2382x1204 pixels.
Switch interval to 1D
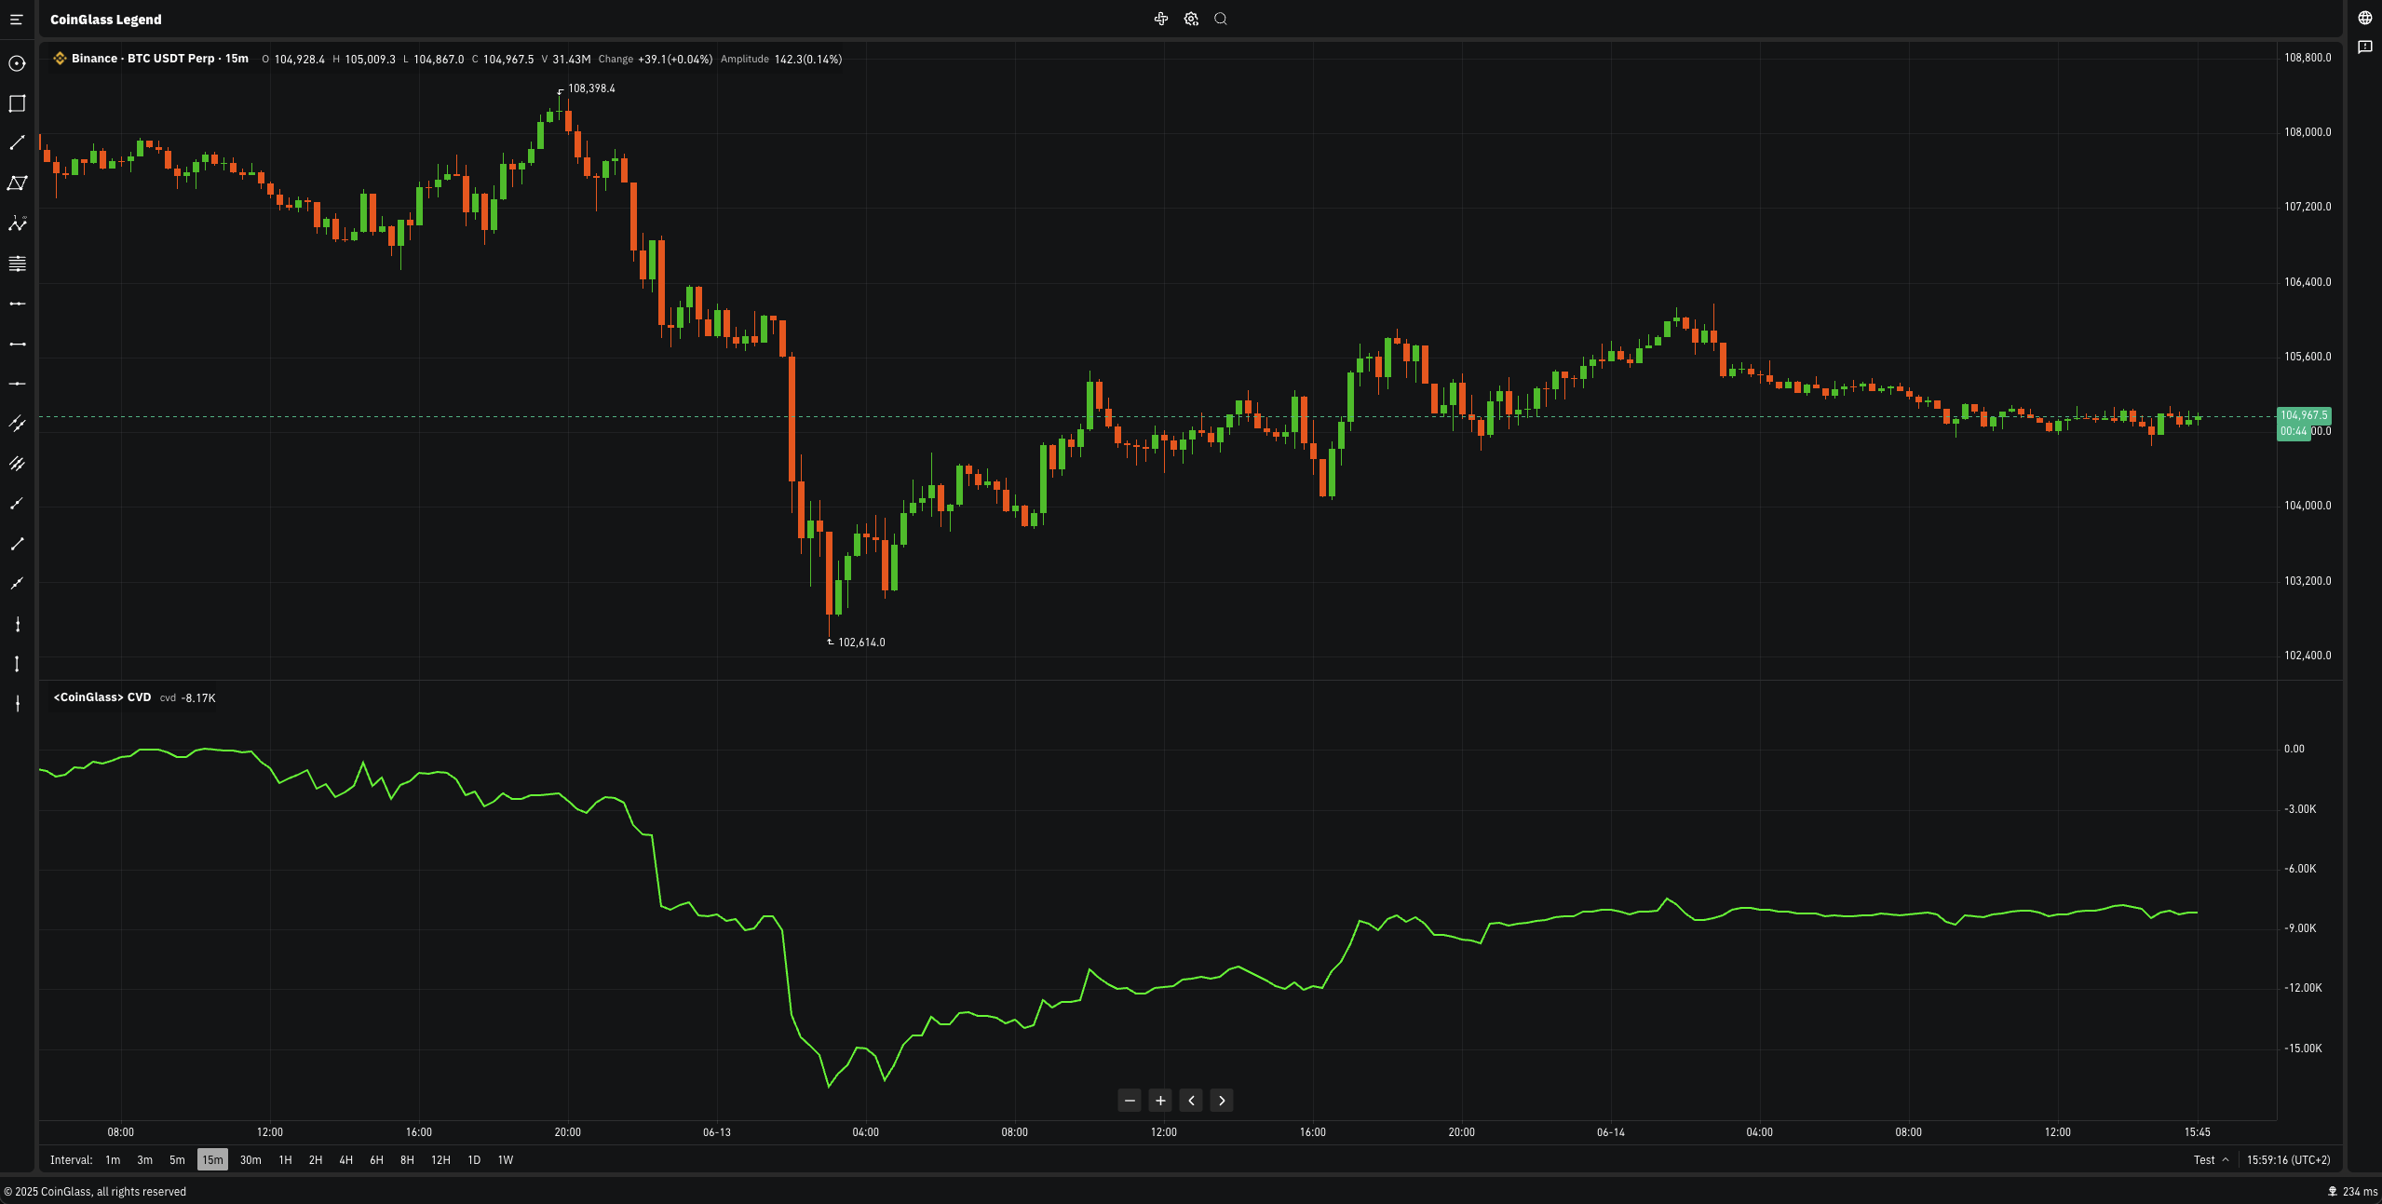(x=474, y=1159)
